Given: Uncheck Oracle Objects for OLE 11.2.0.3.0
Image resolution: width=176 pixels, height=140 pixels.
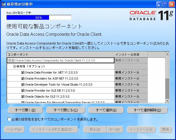Looking at the screenshot, I should 23,97.
